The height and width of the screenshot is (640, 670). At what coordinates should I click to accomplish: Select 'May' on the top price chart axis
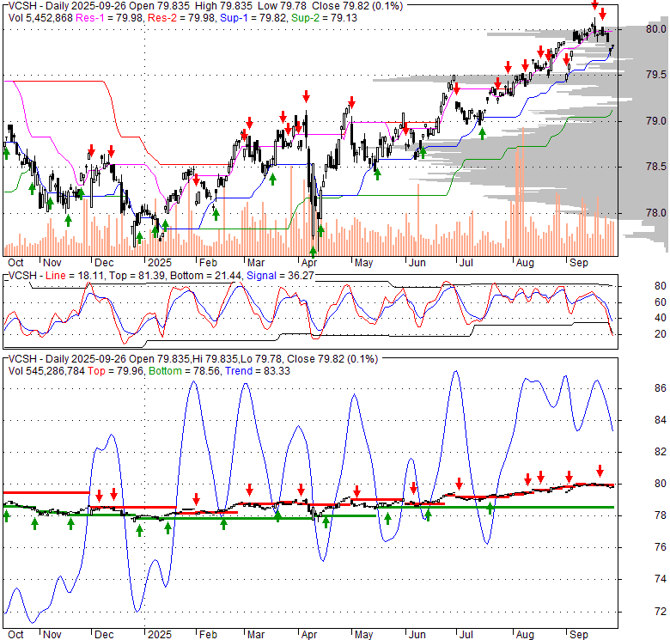363,263
